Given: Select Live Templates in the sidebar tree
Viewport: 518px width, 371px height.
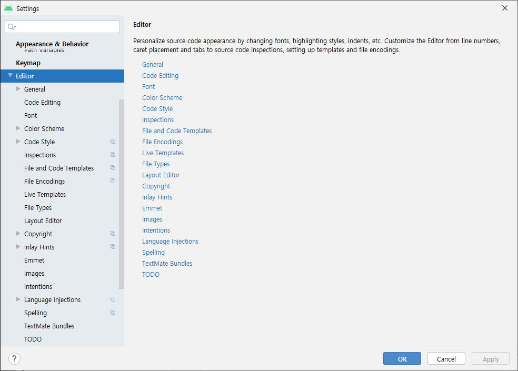Looking at the screenshot, I should pyautogui.click(x=45, y=195).
